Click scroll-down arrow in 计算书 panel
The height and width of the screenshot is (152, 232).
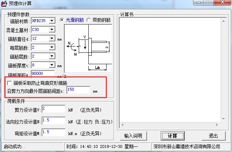point(223,119)
